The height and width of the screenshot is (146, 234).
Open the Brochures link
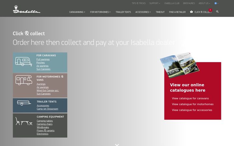pos(189,3)
